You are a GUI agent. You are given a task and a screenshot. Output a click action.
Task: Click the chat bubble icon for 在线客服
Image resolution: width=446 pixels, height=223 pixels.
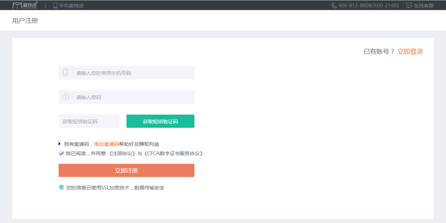409,6
